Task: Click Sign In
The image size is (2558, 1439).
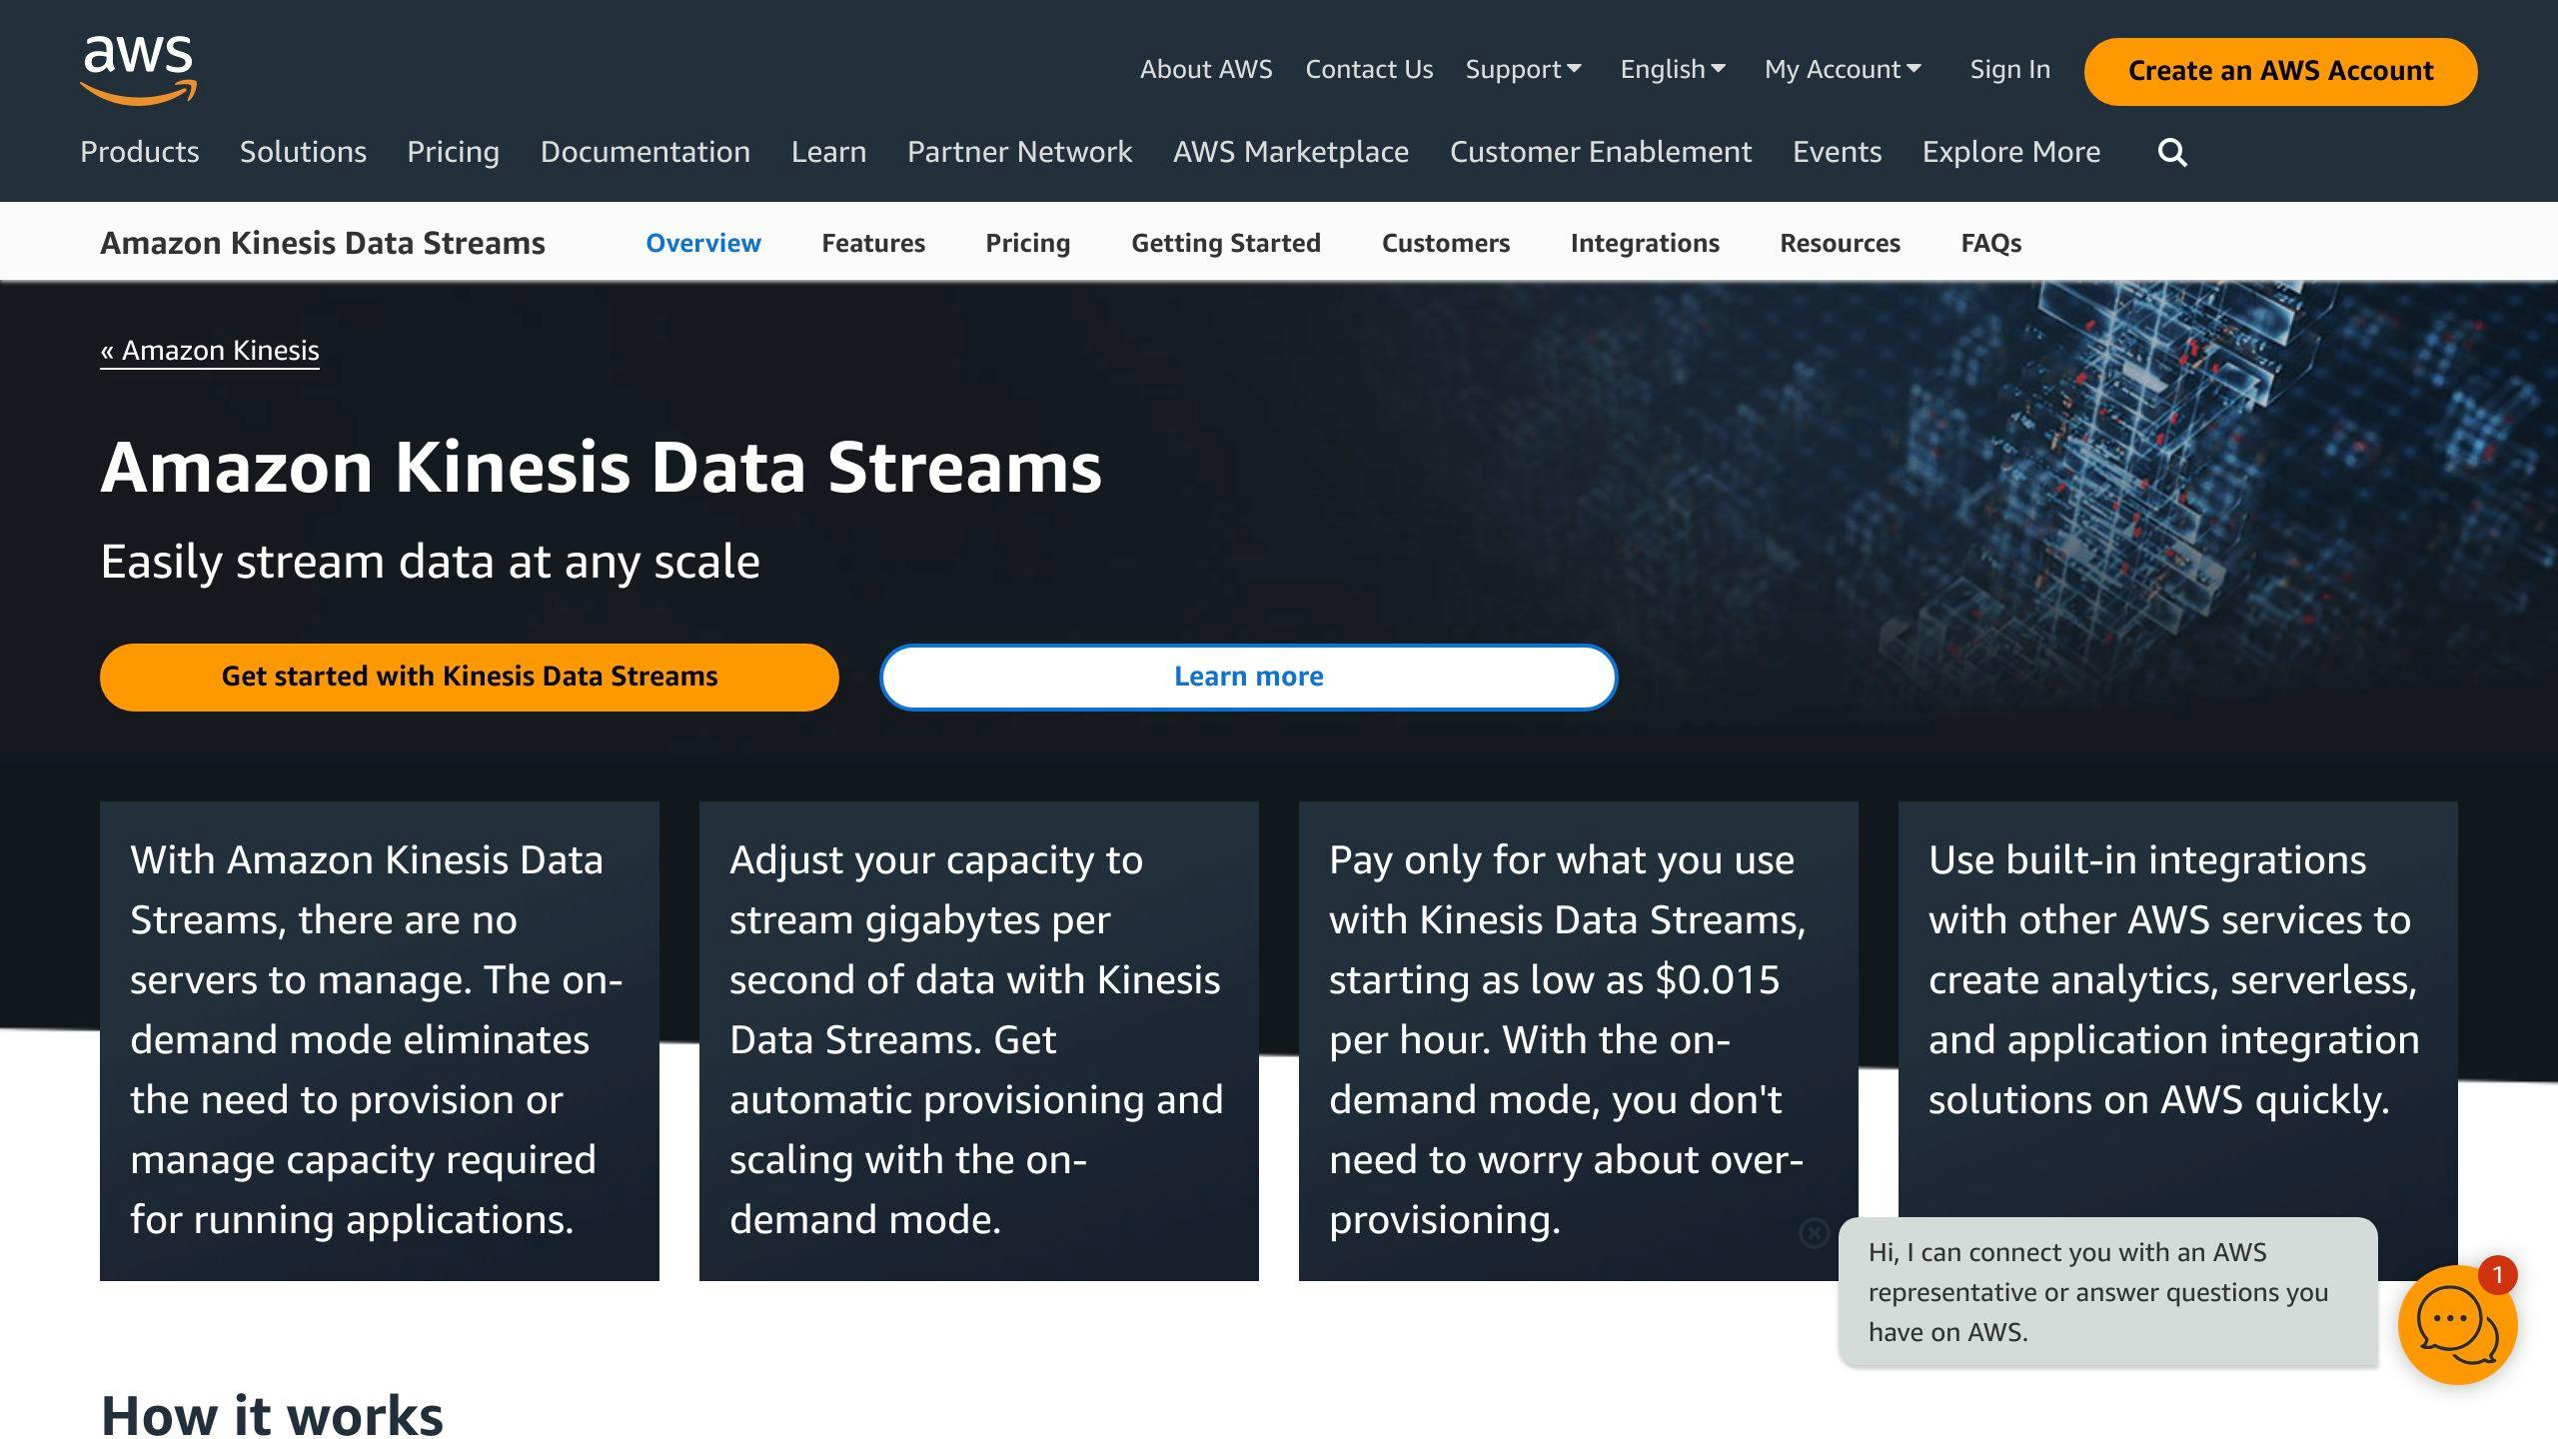Action: (2009, 69)
